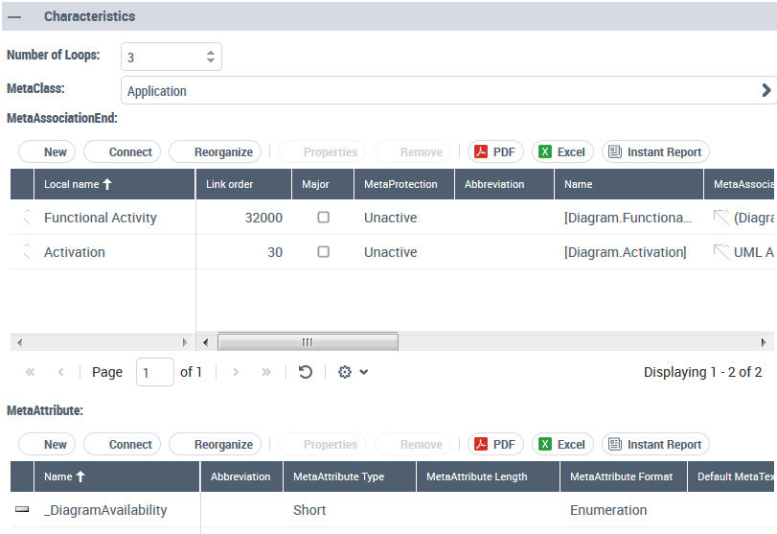
Task: Click Reorganize in MetaAttribute toolbar
Action: coord(214,445)
